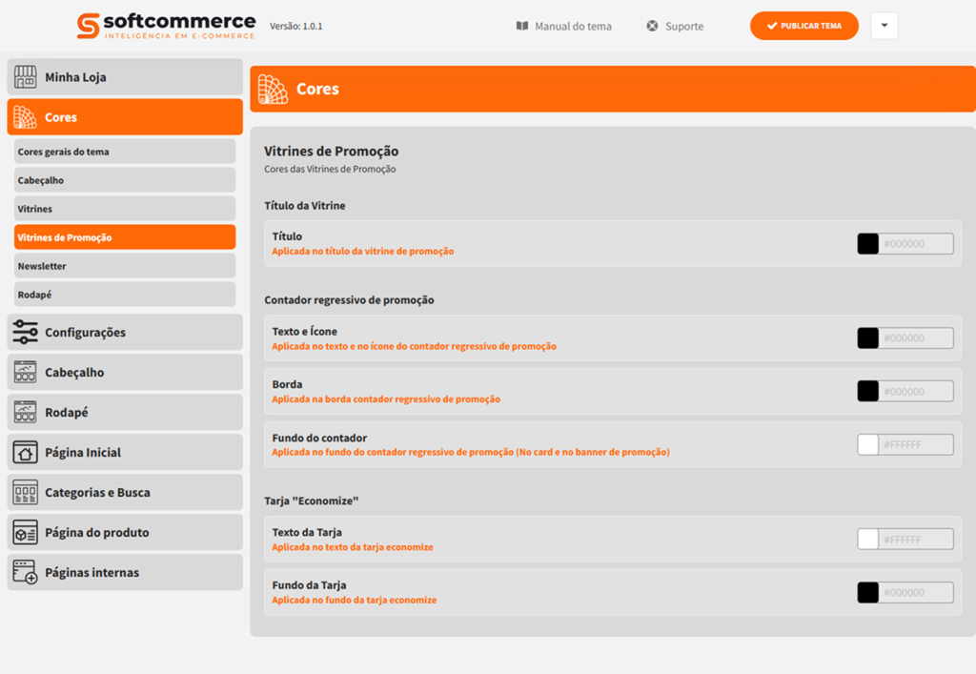Image resolution: width=976 pixels, height=674 pixels.
Task: Collapse the Cores sidebar section
Action: pyautogui.click(x=125, y=117)
